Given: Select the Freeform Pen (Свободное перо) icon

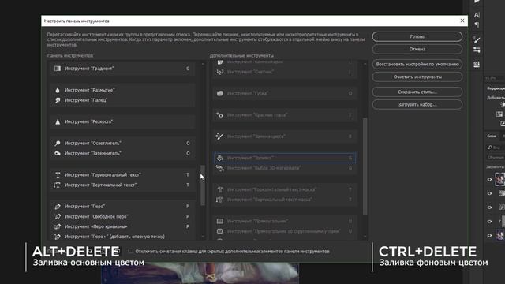Looking at the screenshot, I should pyautogui.click(x=58, y=217).
